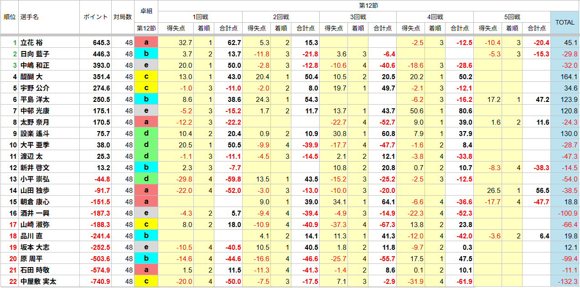Click player name 渡辺 太
The height and width of the screenshot is (288, 580).
[x=32, y=157]
